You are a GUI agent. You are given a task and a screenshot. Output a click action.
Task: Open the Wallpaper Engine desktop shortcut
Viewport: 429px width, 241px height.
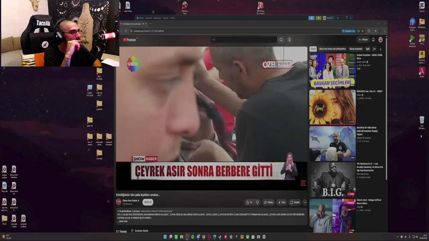[x=413, y=24]
